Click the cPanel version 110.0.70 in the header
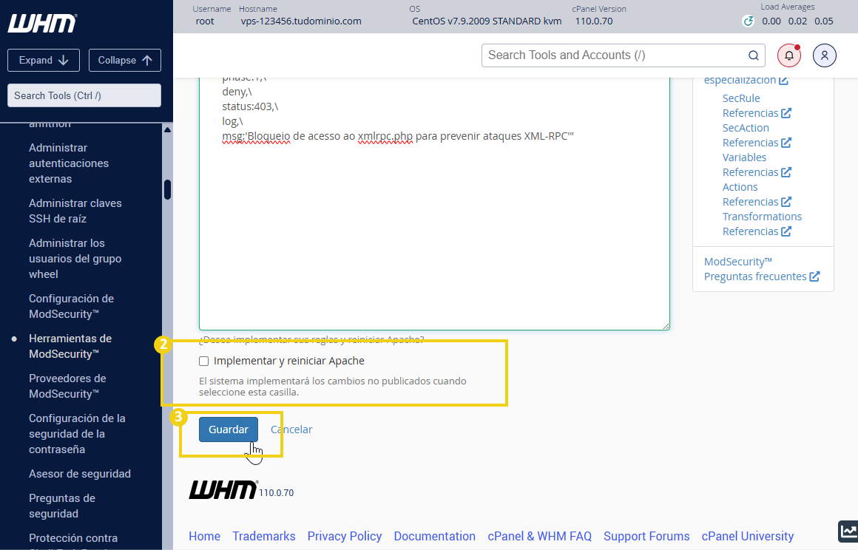This screenshot has height=550, width=858. point(594,21)
